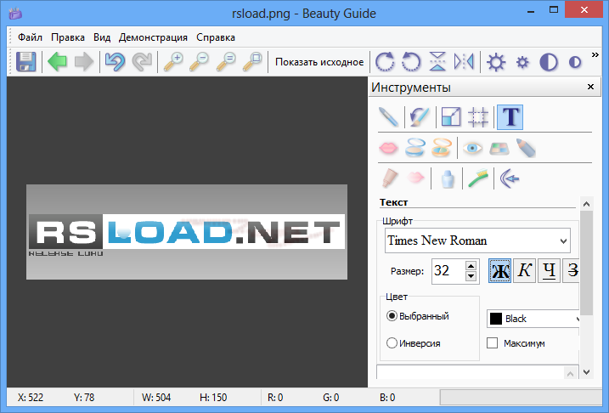
Task: Toggle bold Ж formatting
Action: (x=499, y=271)
